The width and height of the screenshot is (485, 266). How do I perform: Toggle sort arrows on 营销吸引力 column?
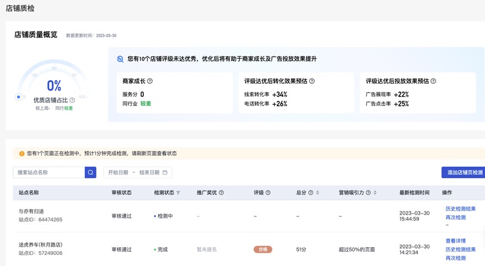click(x=375, y=193)
